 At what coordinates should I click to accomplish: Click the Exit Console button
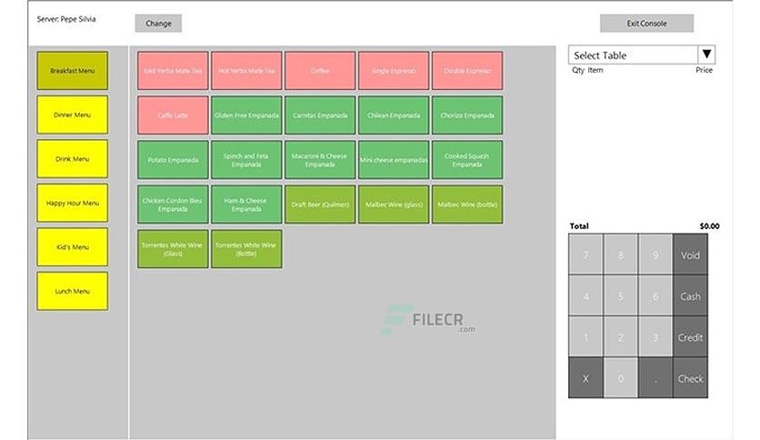pos(646,24)
